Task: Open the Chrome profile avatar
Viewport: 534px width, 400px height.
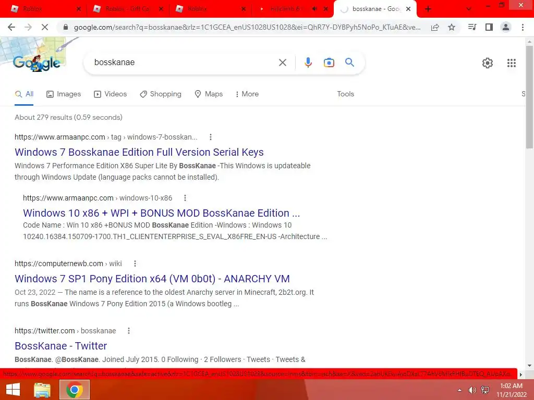Action: pos(506,27)
